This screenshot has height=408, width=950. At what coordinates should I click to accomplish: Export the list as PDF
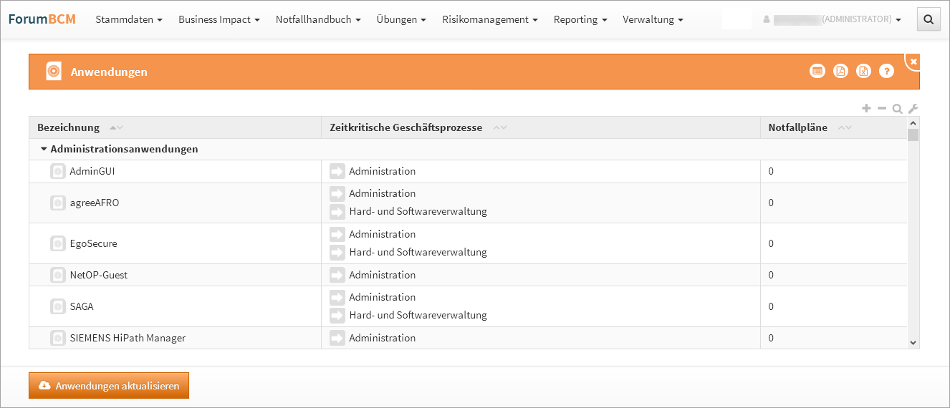point(840,71)
